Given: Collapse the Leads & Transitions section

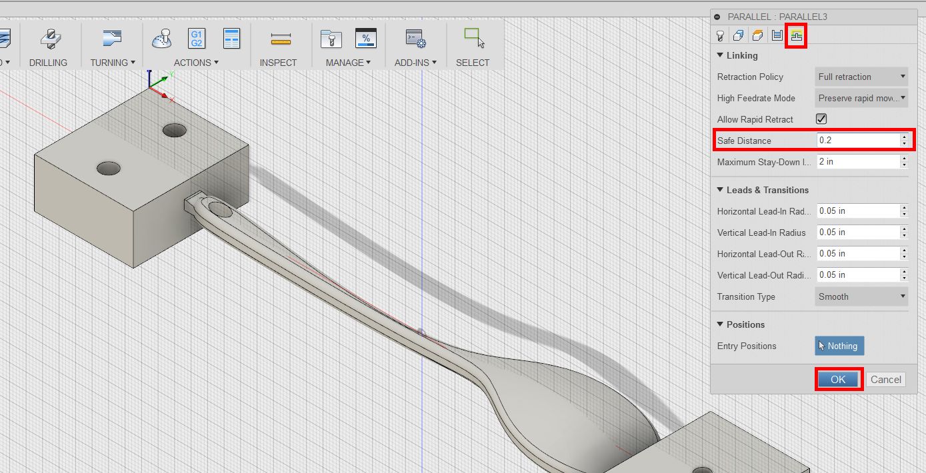Looking at the screenshot, I should point(720,191).
